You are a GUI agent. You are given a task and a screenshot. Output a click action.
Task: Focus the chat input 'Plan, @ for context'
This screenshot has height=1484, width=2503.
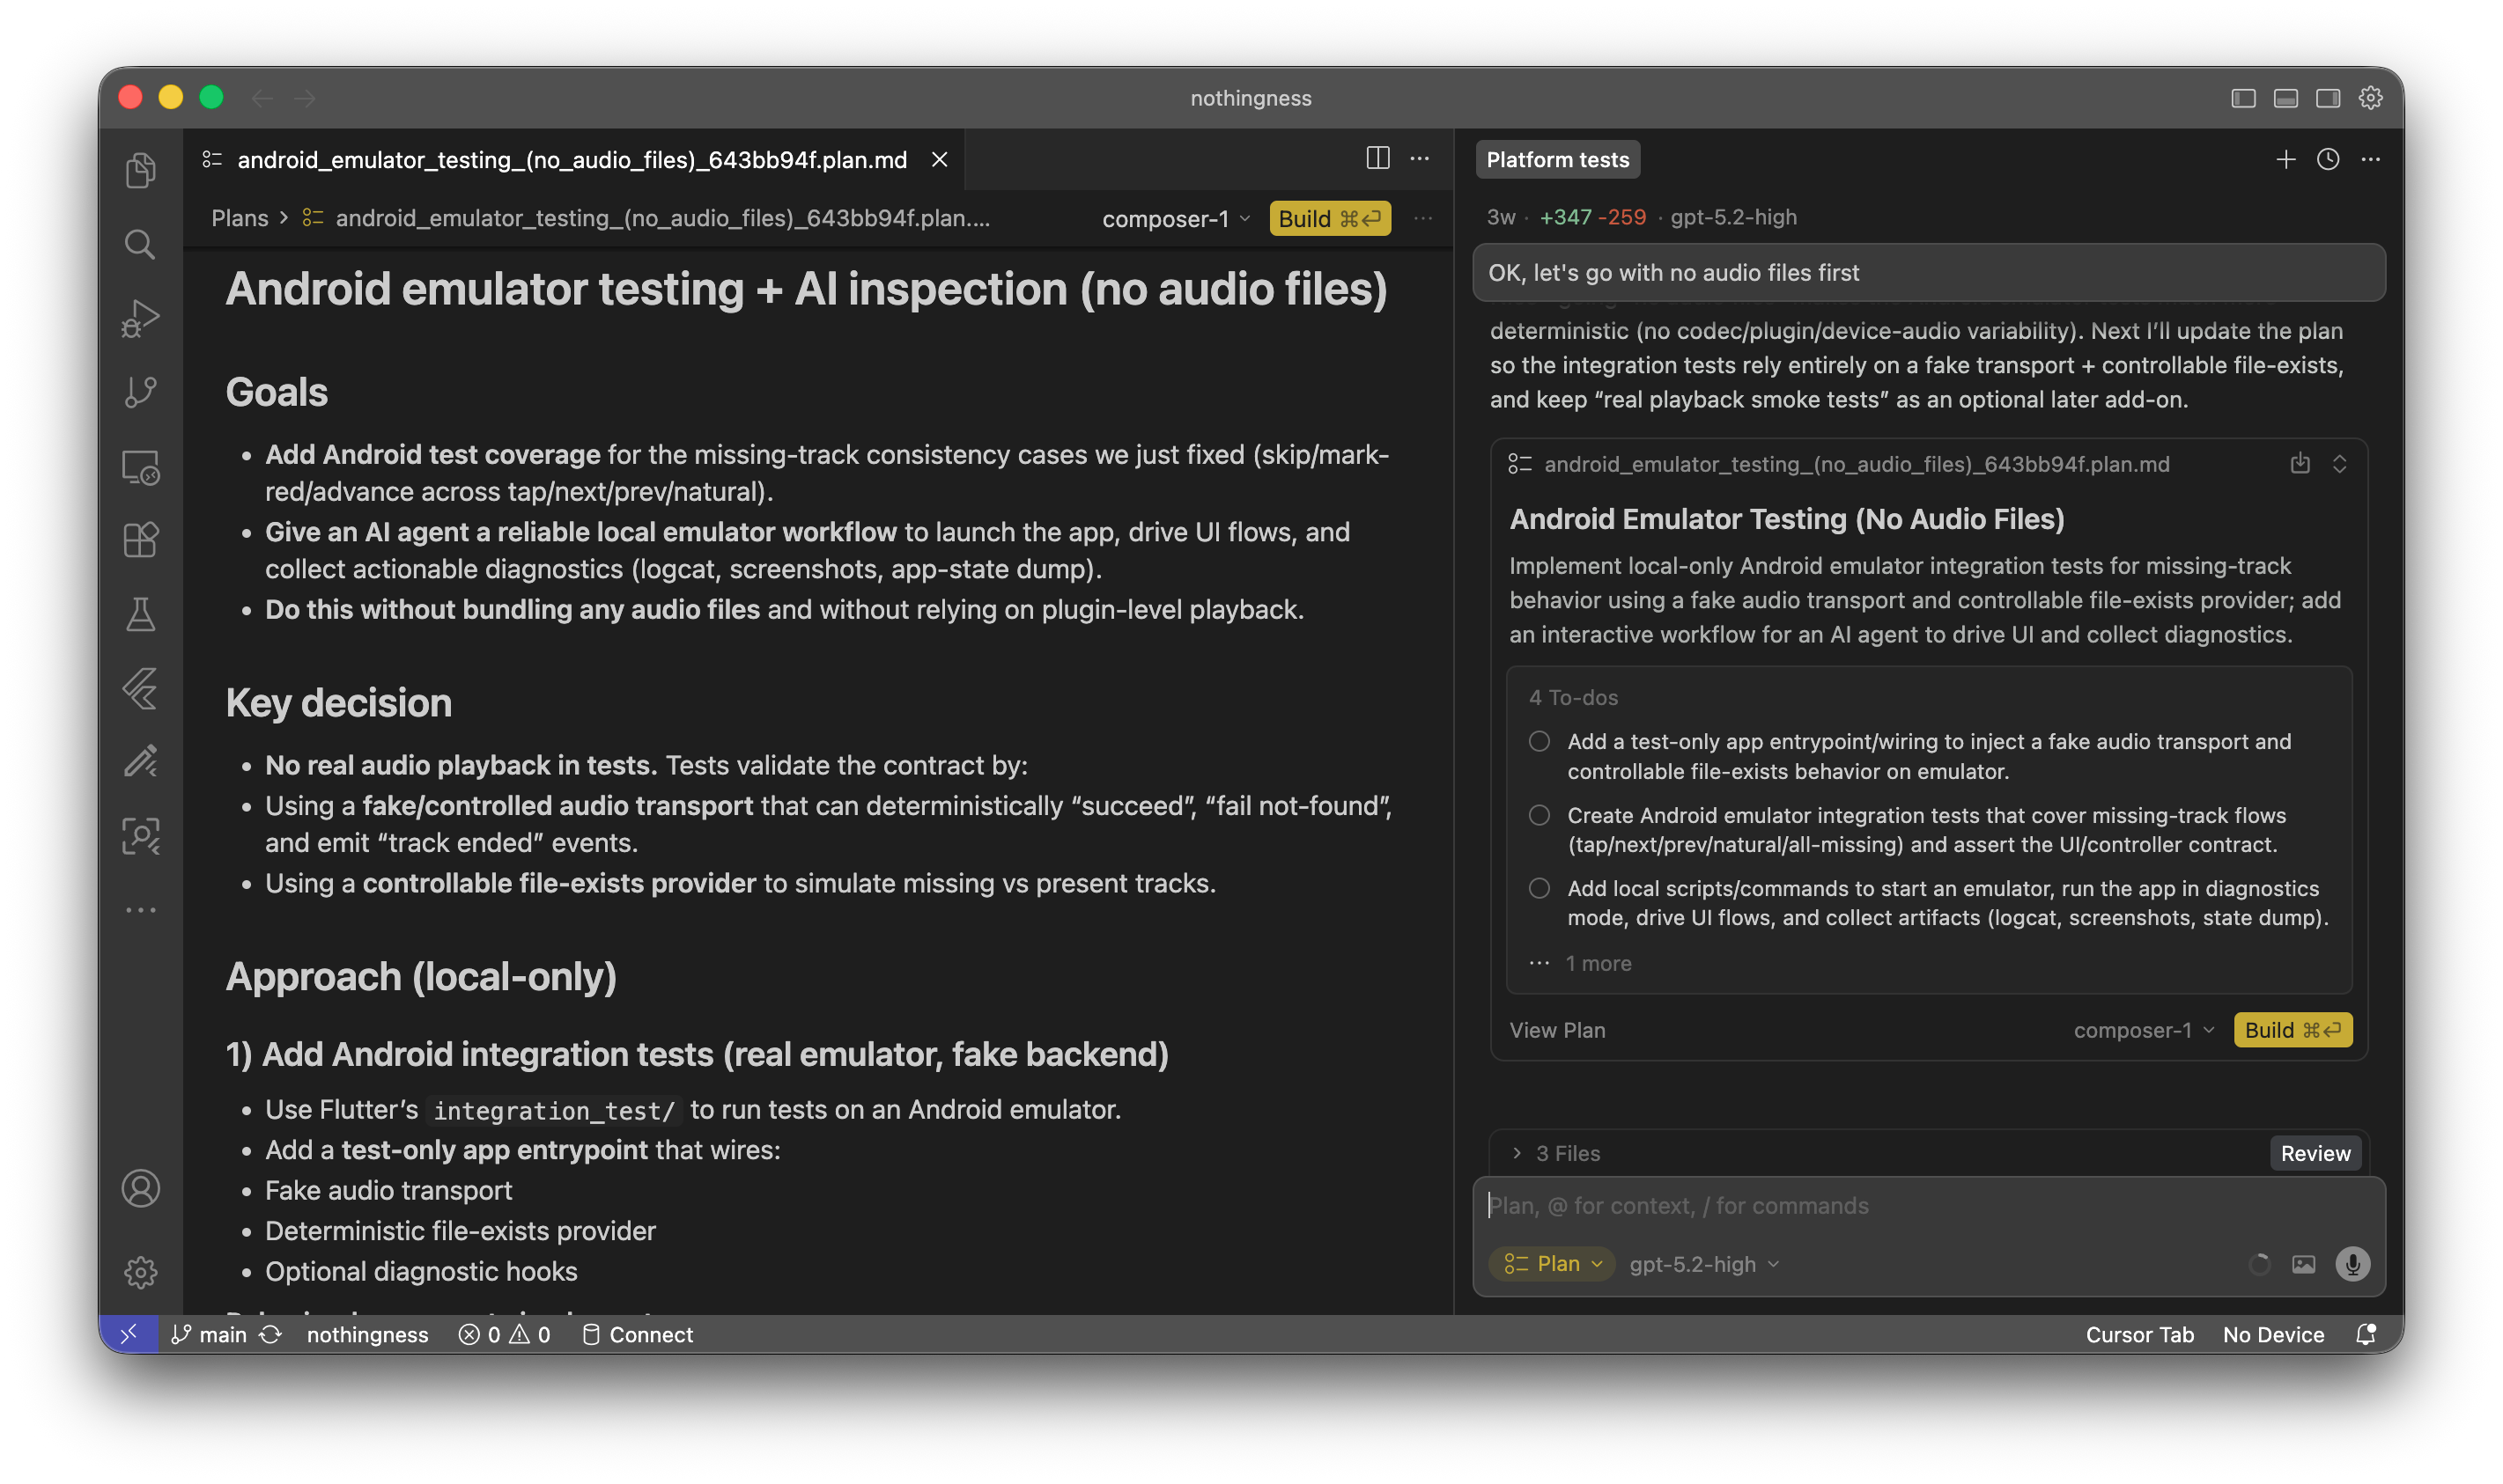1929,1206
